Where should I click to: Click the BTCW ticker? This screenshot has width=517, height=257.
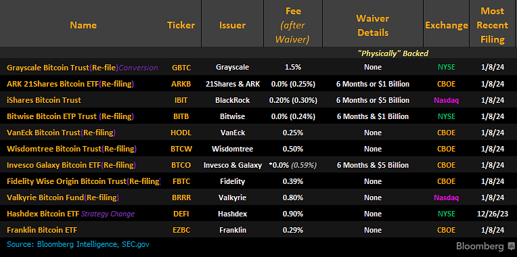pyautogui.click(x=181, y=149)
